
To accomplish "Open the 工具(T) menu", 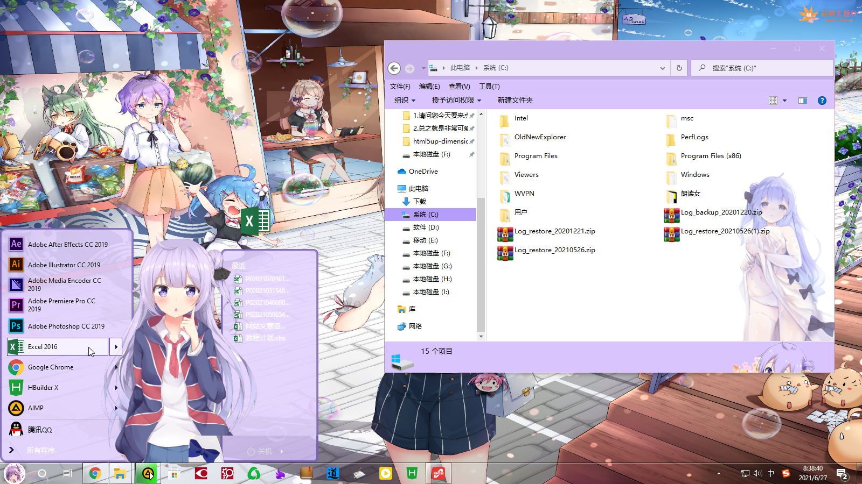I will [x=489, y=87].
